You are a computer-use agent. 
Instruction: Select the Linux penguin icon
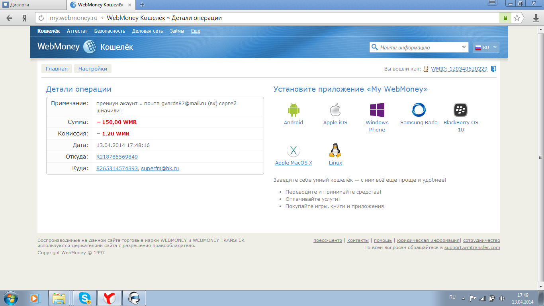335,150
